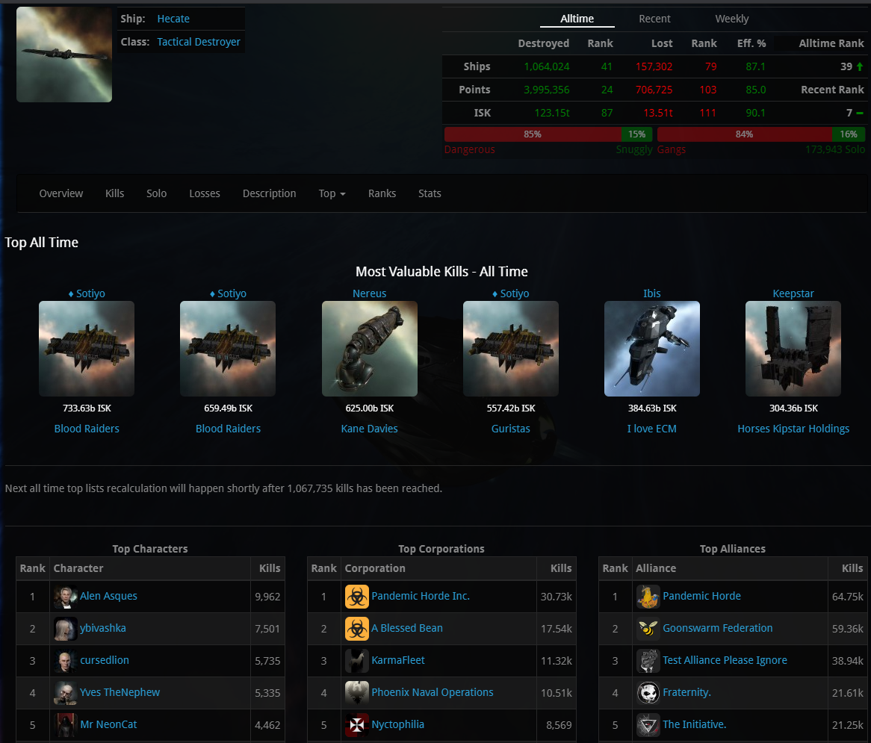The height and width of the screenshot is (743, 871).
Task: Open the Kills nav item
Action: pyautogui.click(x=114, y=194)
